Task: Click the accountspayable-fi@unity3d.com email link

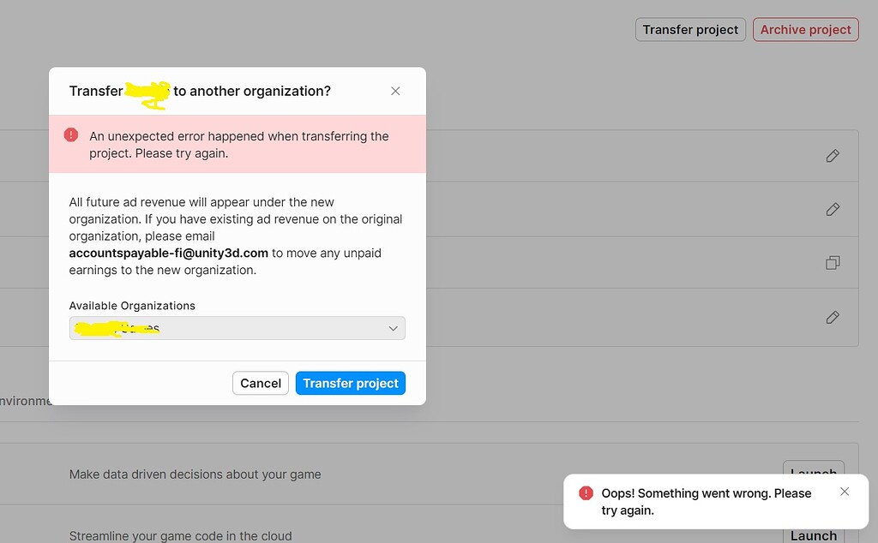Action: pyautogui.click(x=166, y=253)
